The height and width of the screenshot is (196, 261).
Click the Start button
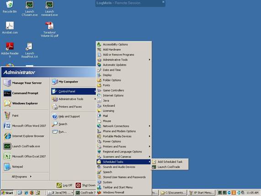coord(7,193)
